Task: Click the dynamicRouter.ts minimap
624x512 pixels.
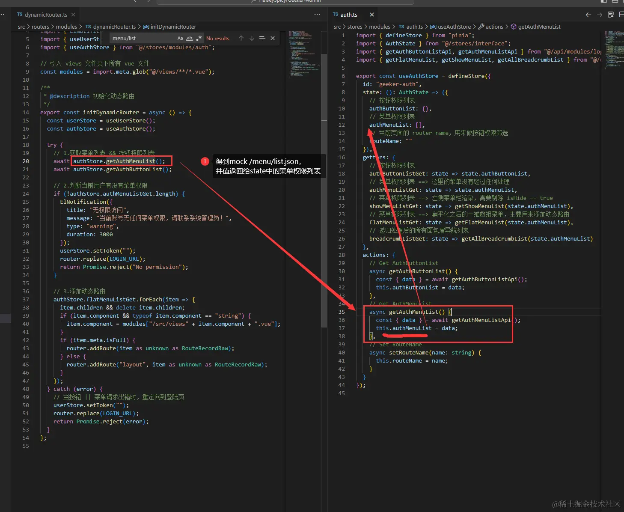Action: [x=303, y=54]
